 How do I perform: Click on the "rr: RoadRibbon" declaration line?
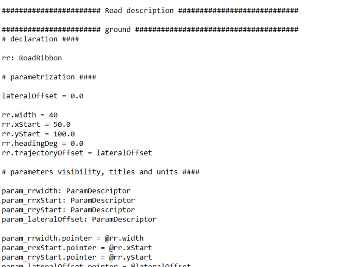coord(32,58)
